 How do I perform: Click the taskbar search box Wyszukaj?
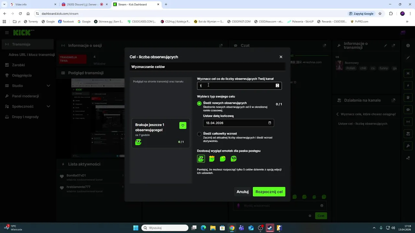[x=165, y=228]
